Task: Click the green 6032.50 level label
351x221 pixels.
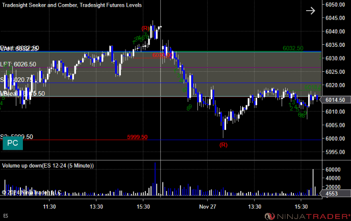Action: pyautogui.click(x=293, y=48)
